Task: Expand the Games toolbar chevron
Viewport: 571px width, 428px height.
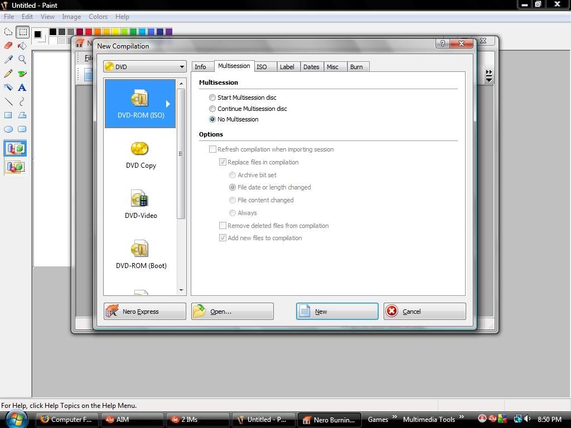Action: [394, 416]
